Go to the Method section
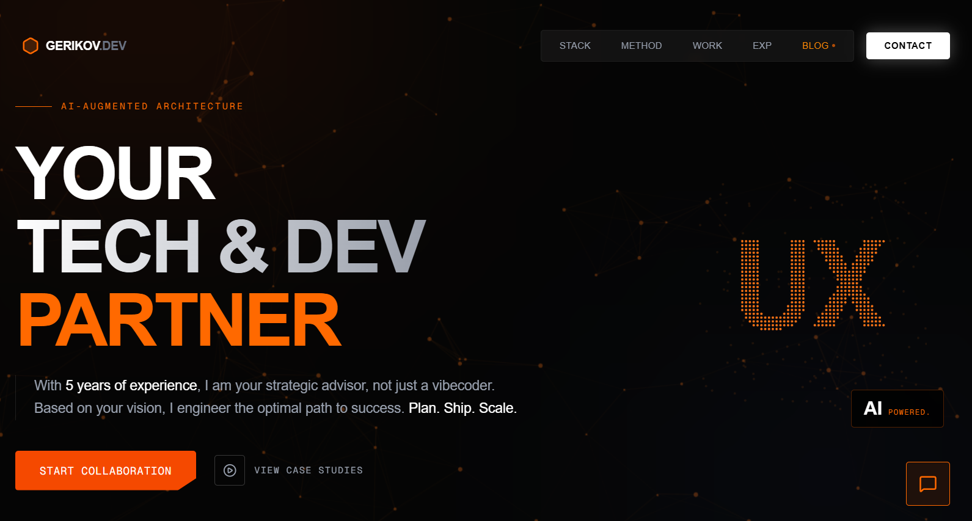 [x=641, y=46]
